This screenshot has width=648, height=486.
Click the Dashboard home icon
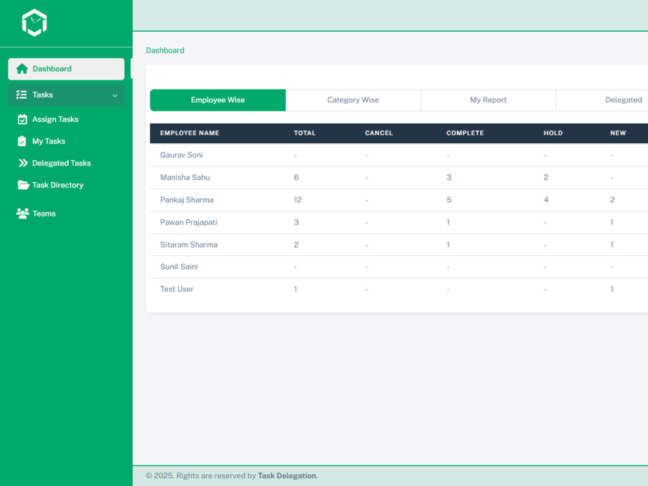(x=22, y=69)
